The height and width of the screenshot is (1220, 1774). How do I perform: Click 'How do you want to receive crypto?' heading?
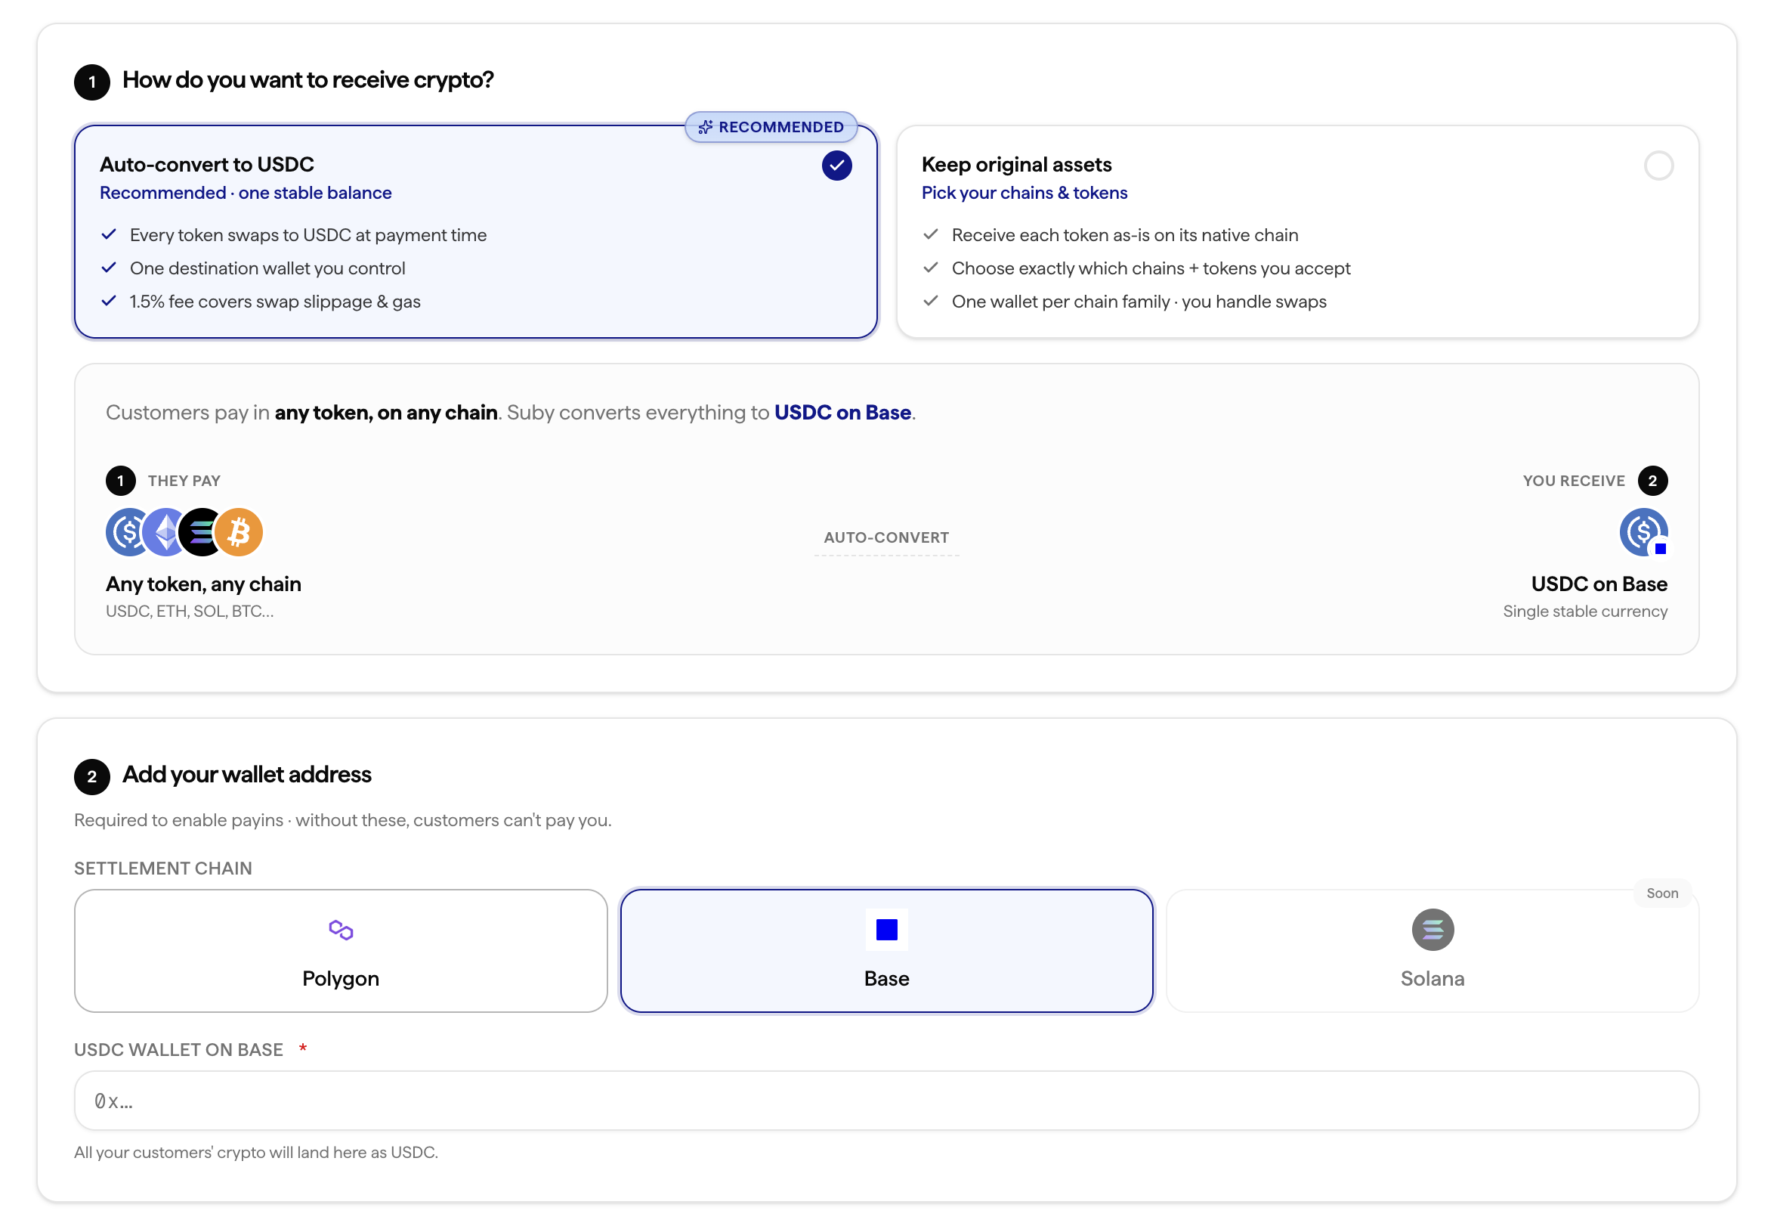point(308,79)
